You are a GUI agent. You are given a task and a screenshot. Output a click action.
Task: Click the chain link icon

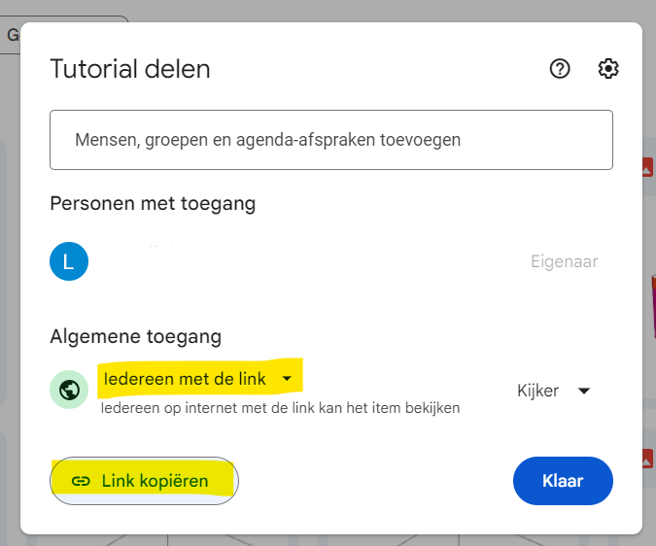(82, 481)
